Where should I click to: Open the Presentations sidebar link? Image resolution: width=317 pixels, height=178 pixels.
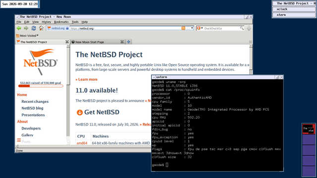(x=33, y=115)
